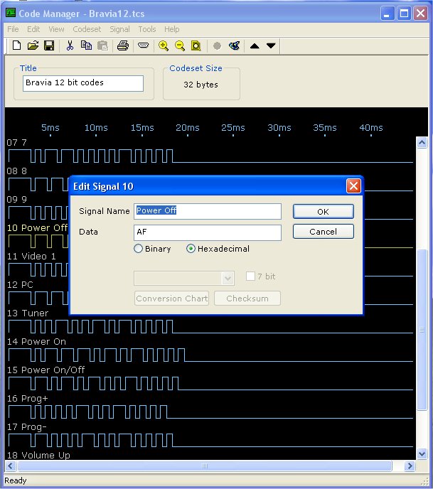Select signal 16 Prog+

pos(27,399)
